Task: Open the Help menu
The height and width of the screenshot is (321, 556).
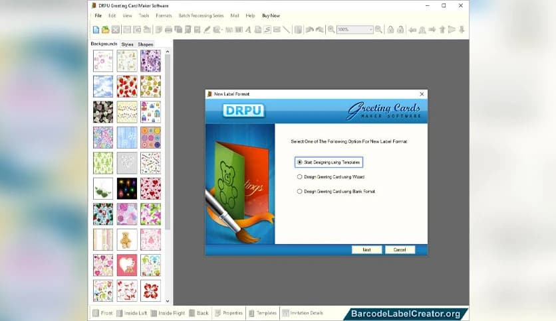Action: (x=250, y=15)
